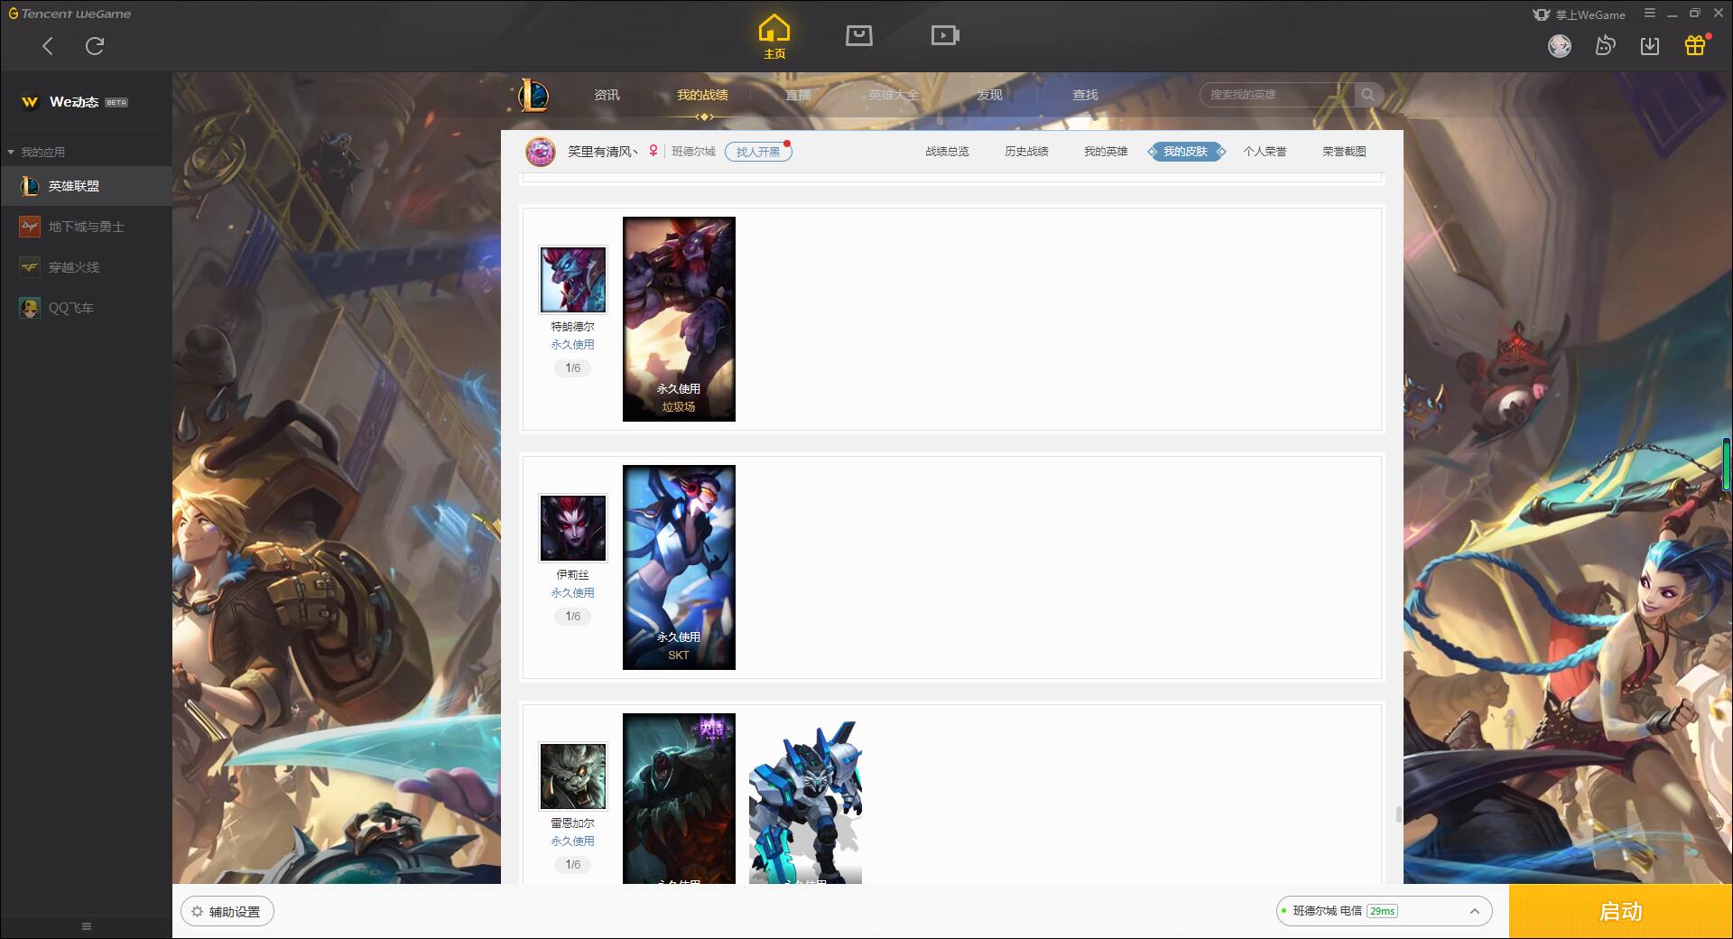
Task: Click the player name 笑里有清风丶
Action: (603, 152)
